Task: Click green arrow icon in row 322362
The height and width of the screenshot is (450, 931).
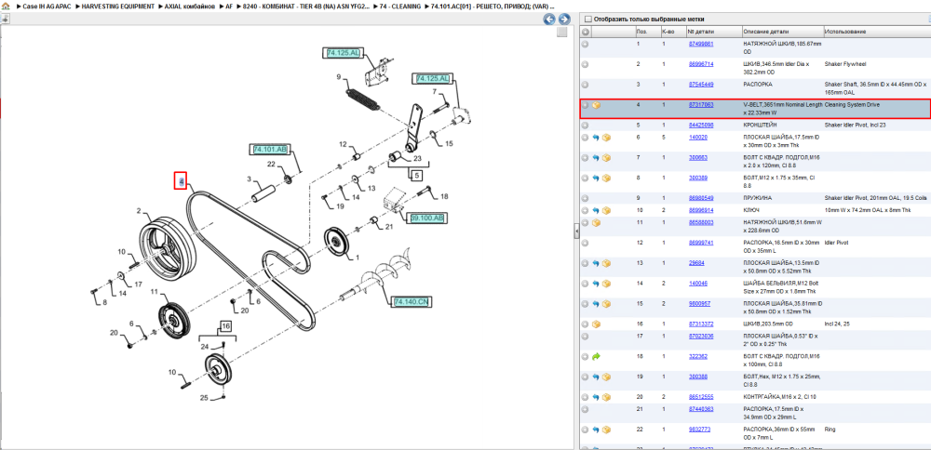Action: pos(596,356)
